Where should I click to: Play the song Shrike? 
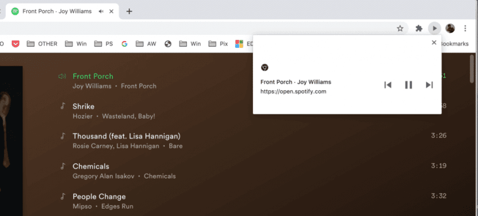(84, 106)
